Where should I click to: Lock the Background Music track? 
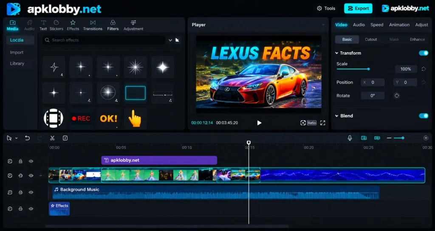click(x=20, y=192)
